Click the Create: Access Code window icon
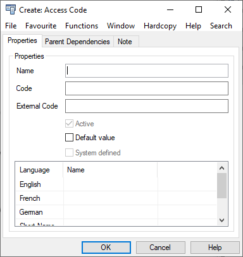Screen dimensions: 243x257 coord(11,9)
